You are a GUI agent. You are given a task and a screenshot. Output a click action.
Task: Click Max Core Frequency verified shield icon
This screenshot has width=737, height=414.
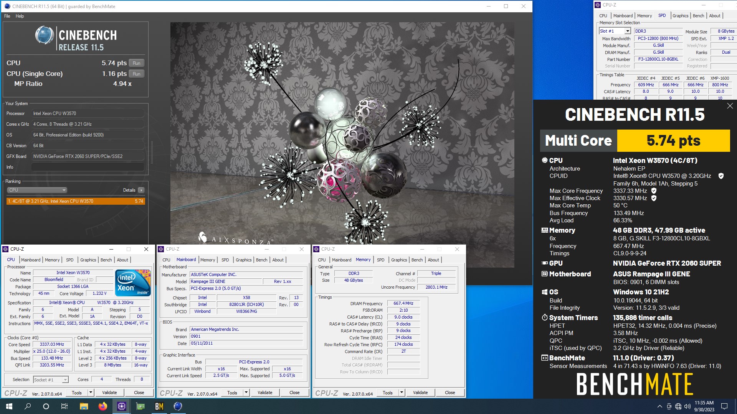654,191
